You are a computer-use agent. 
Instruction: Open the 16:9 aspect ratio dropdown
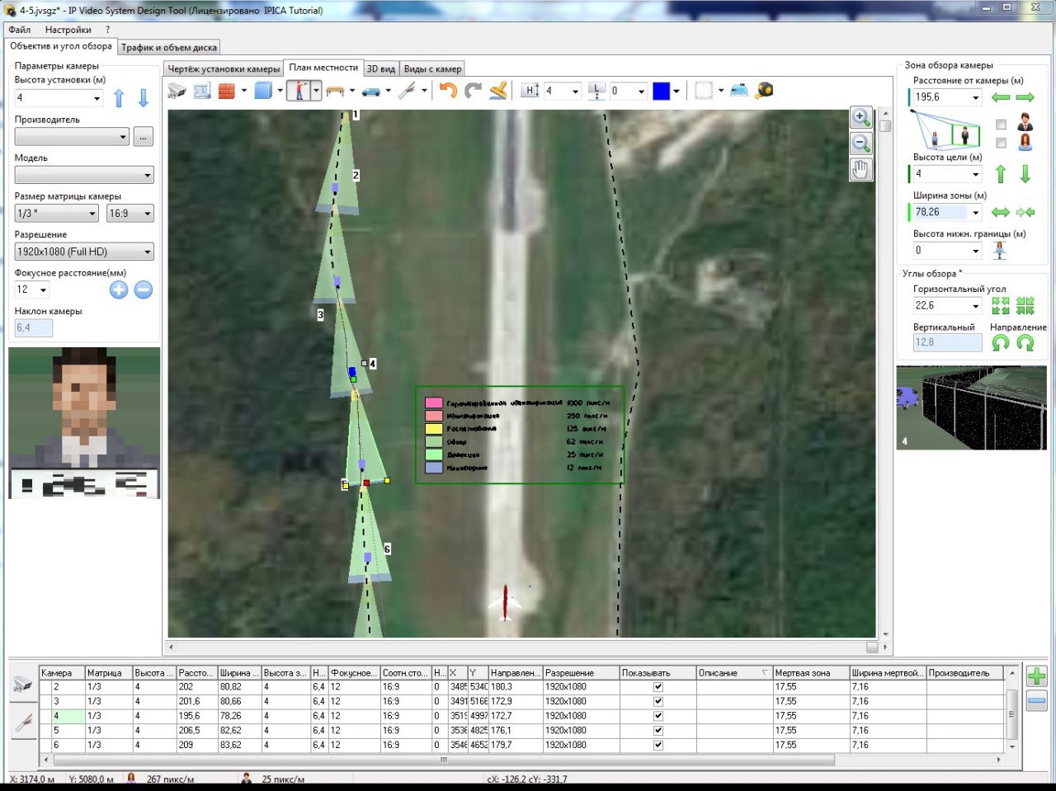tap(148, 214)
